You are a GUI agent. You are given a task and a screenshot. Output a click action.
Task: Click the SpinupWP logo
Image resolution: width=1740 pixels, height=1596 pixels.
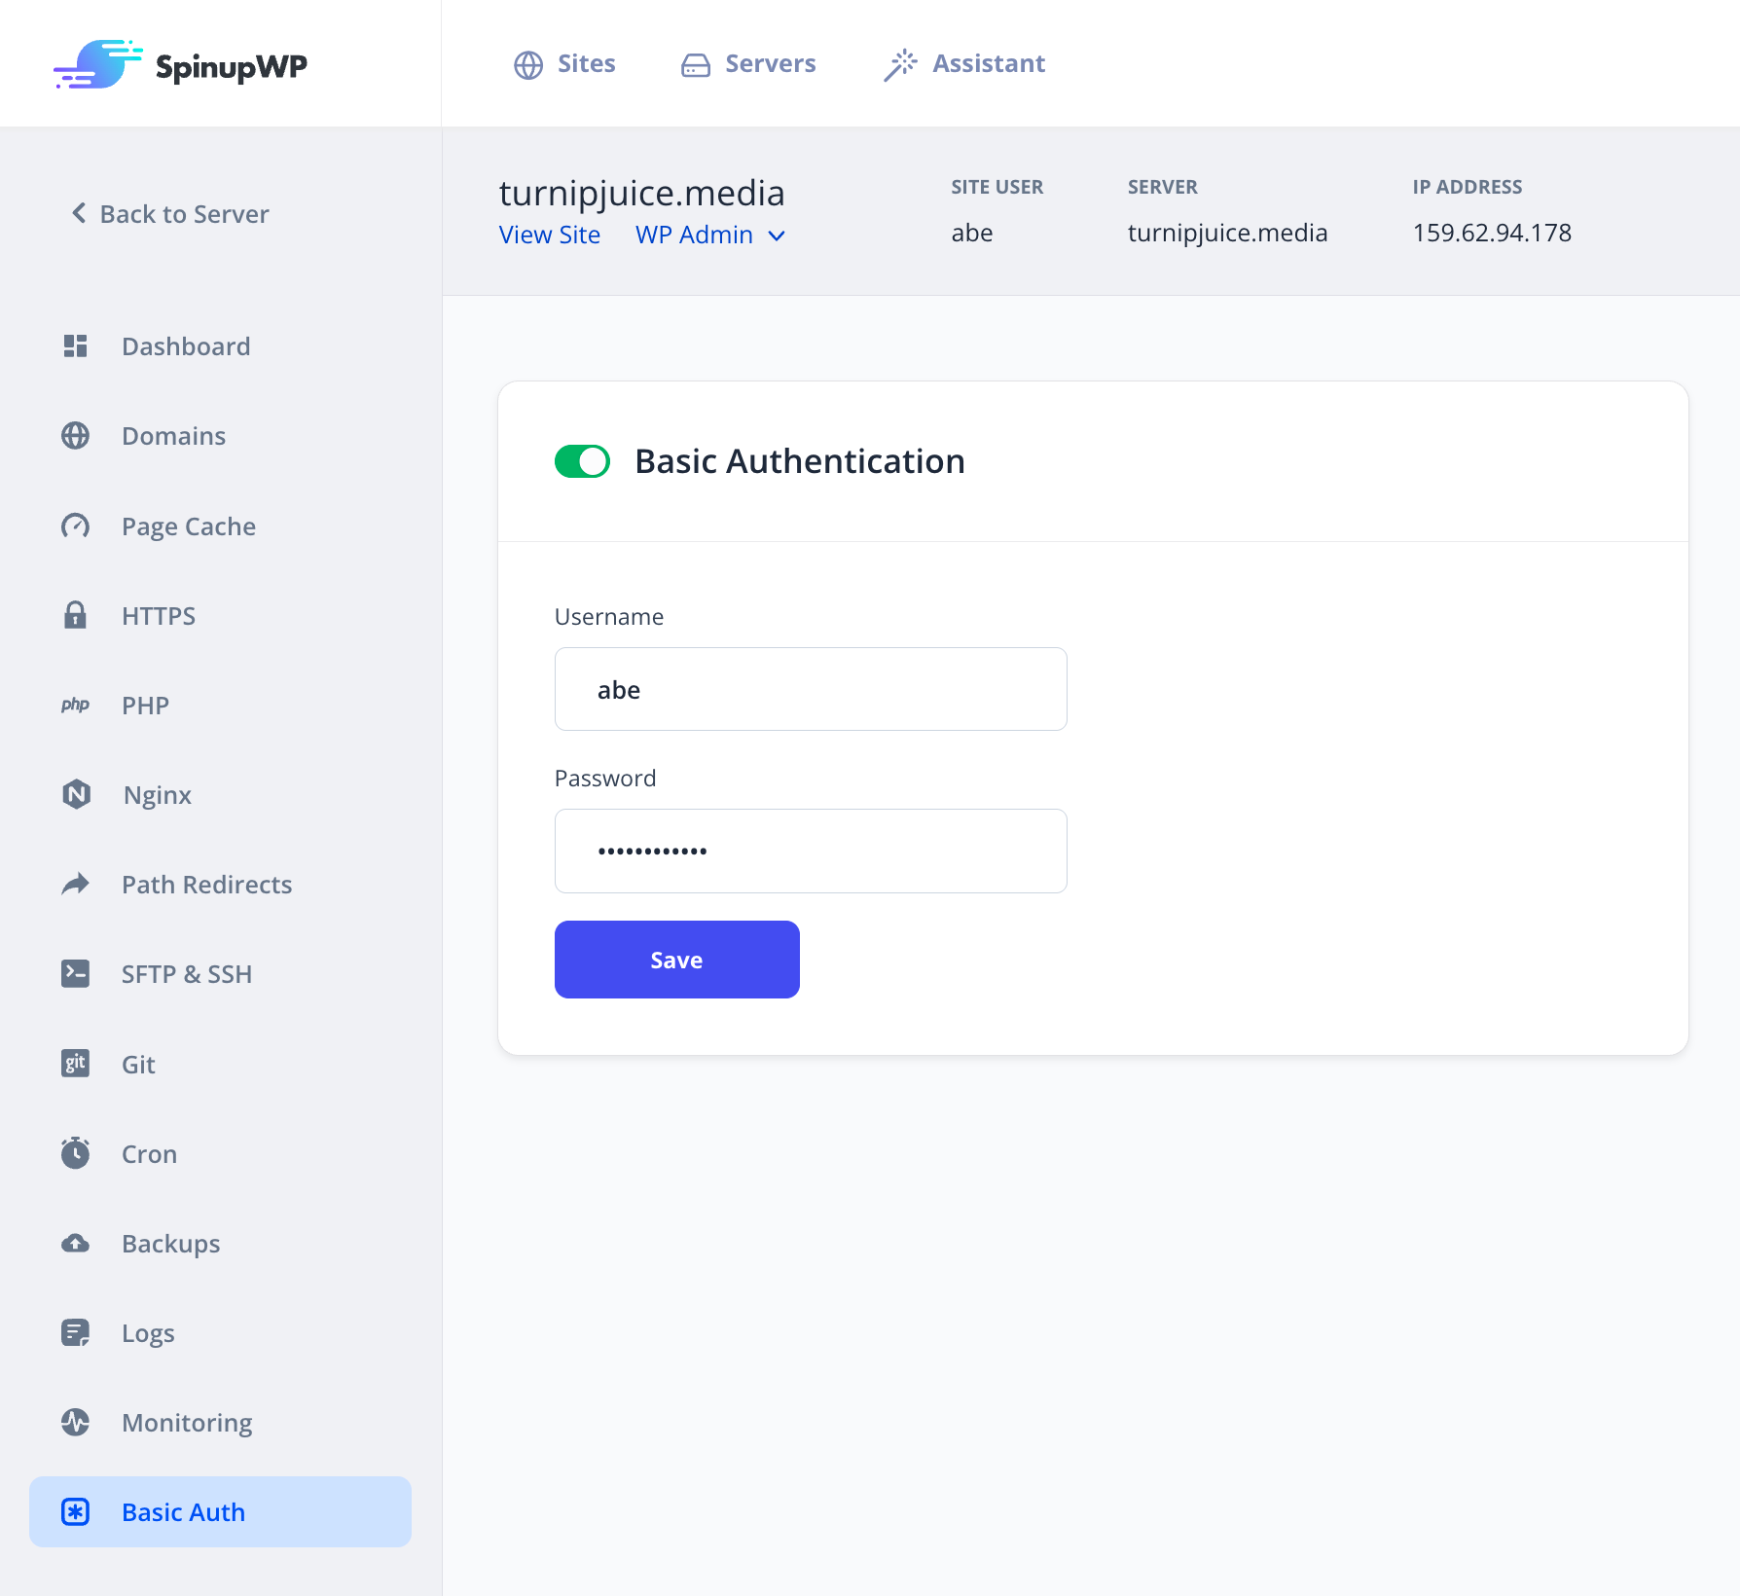pyautogui.click(x=180, y=66)
